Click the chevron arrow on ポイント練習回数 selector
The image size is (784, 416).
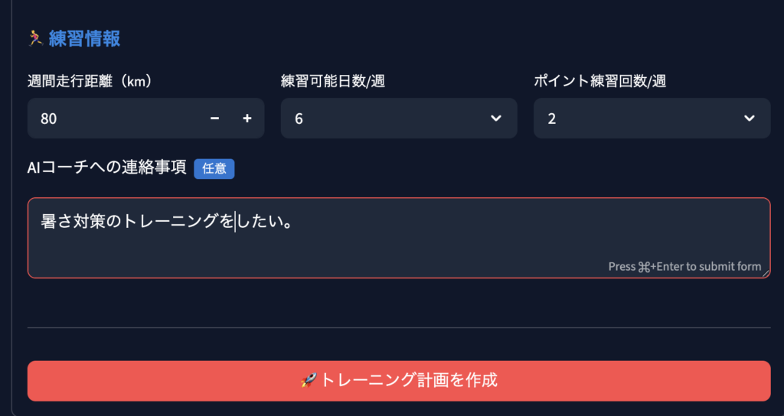point(749,119)
